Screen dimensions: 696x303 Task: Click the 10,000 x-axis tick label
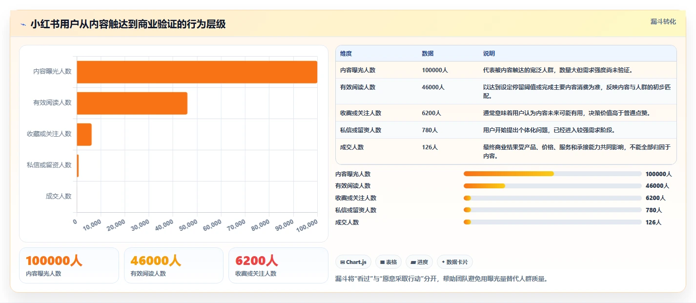(92, 225)
